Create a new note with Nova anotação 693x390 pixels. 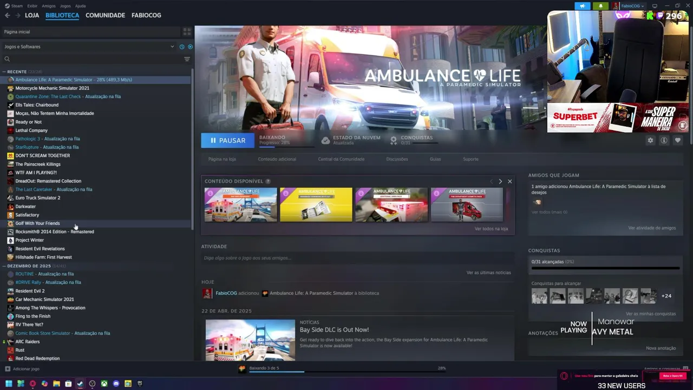click(x=661, y=348)
